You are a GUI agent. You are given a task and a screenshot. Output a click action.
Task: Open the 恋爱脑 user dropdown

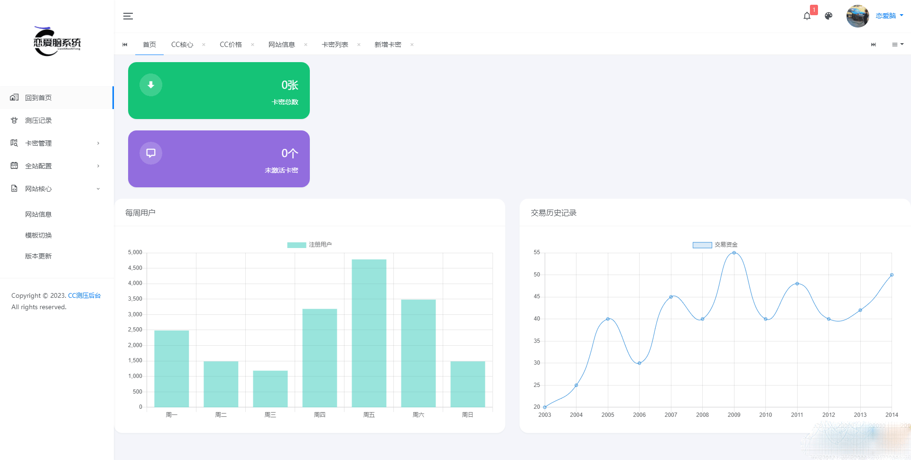pos(889,16)
